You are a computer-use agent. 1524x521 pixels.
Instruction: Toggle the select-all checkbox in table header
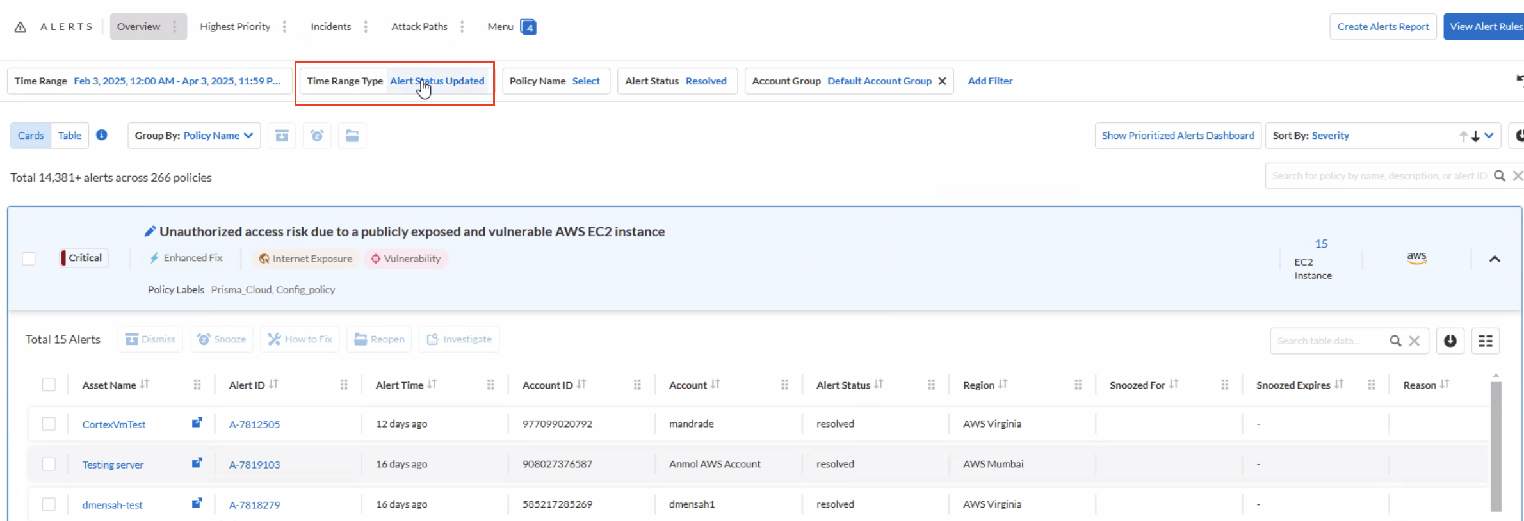pyautogui.click(x=49, y=385)
